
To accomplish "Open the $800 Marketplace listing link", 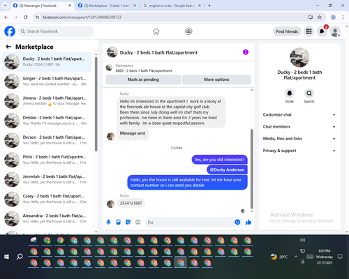I will [144, 70].
